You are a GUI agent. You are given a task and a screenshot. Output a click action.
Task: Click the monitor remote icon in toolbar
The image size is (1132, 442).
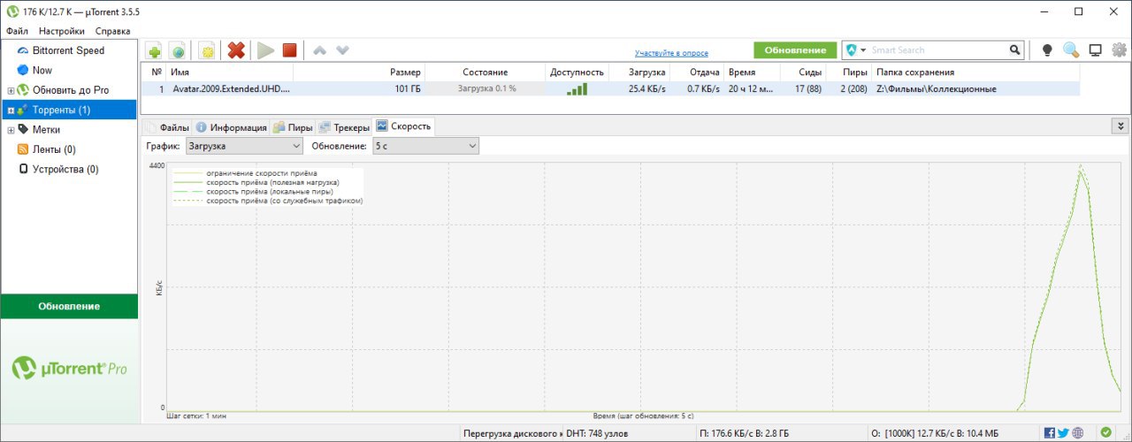pos(1095,50)
